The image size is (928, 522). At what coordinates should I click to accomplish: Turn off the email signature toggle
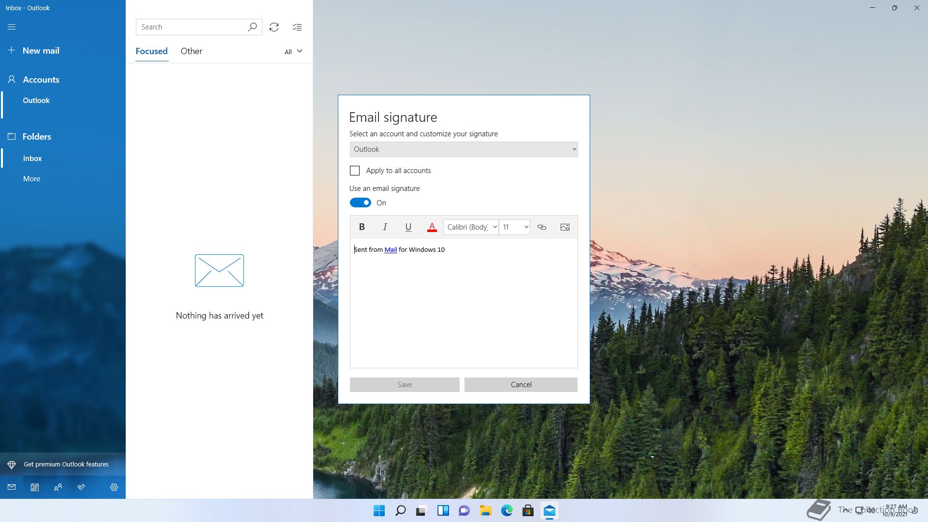pyautogui.click(x=360, y=203)
